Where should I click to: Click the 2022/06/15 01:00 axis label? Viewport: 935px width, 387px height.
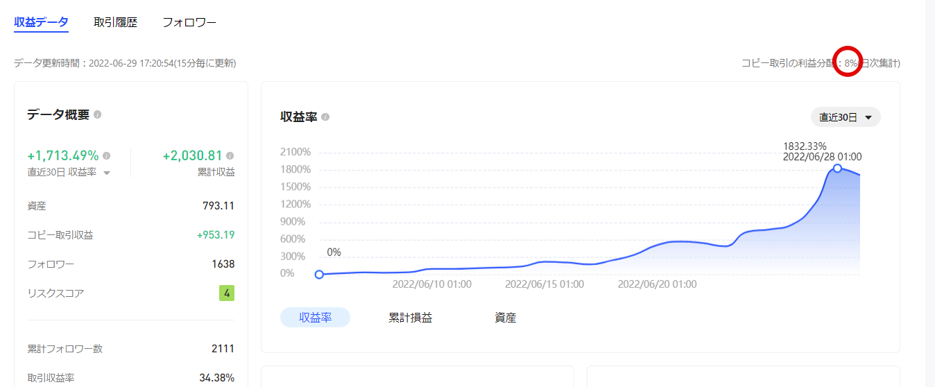(544, 284)
